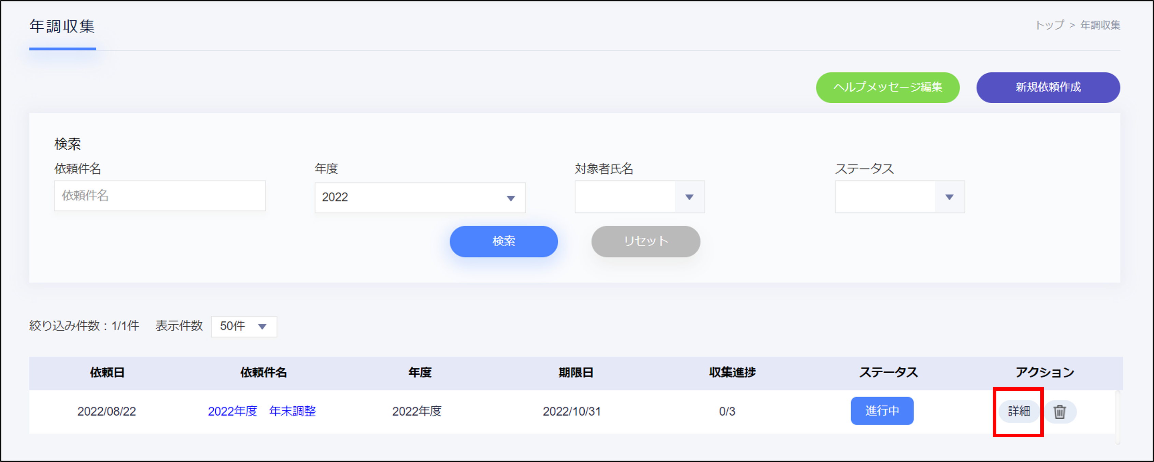This screenshot has width=1154, height=462.
Task: Open 詳細 details for the request
Action: tap(1019, 411)
